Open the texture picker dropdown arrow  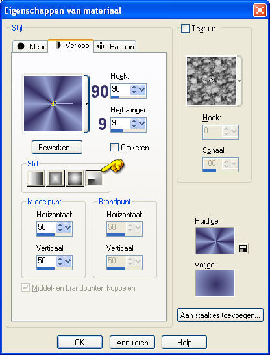(x=239, y=81)
